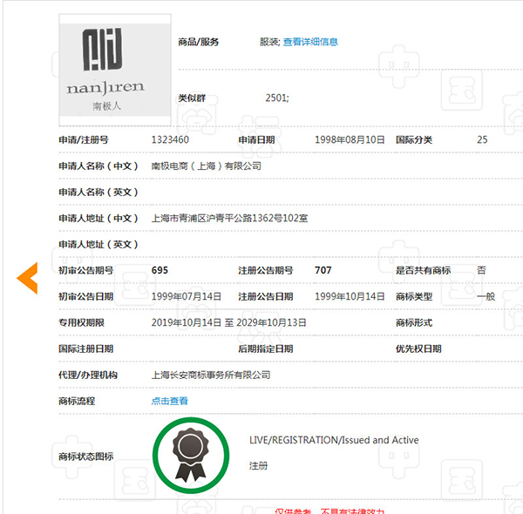The width and height of the screenshot is (523, 514).
Task: Select registration announcement issue 707
Action: coord(323,270)
